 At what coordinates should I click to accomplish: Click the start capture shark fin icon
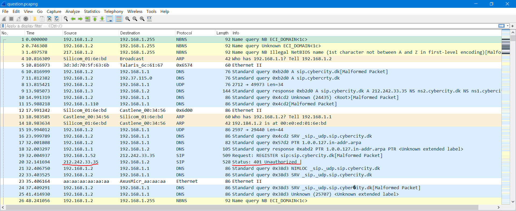pos(4,19)
